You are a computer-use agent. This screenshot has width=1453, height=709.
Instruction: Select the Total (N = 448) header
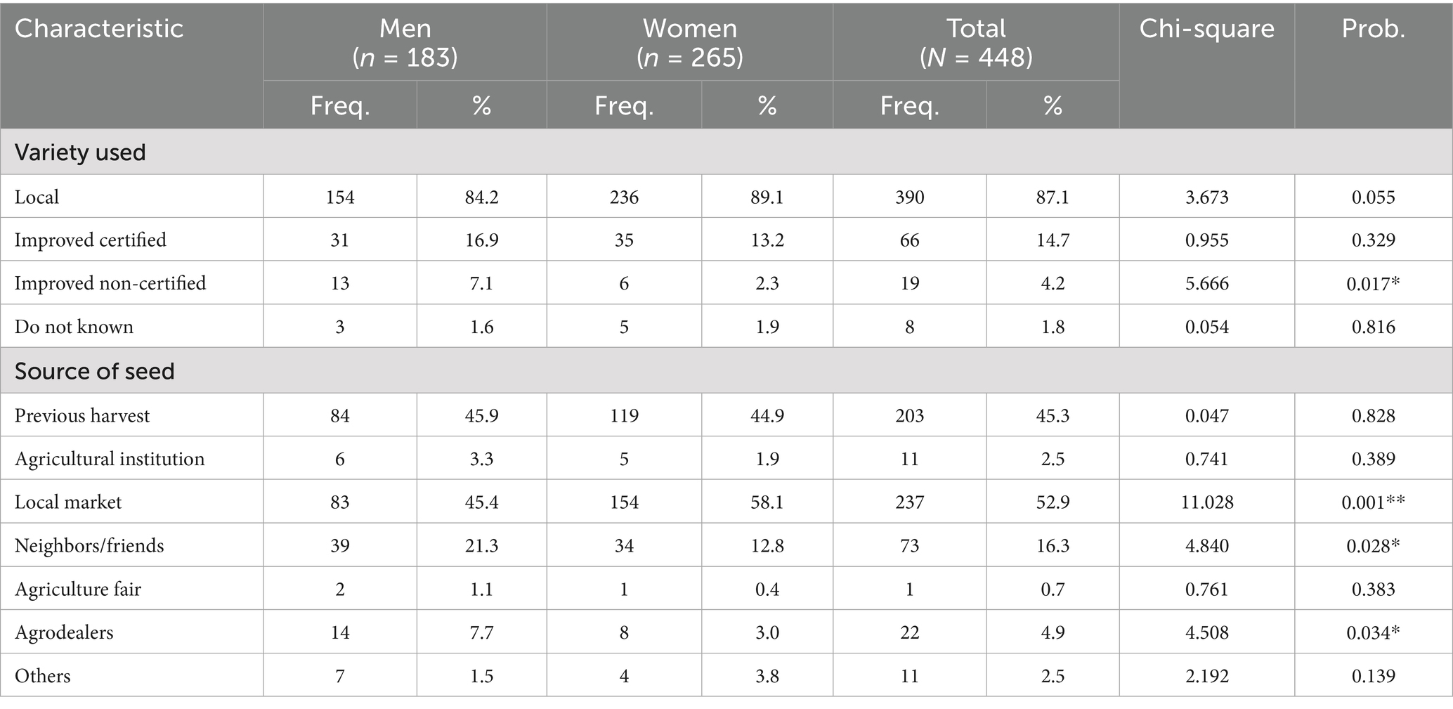976,42
